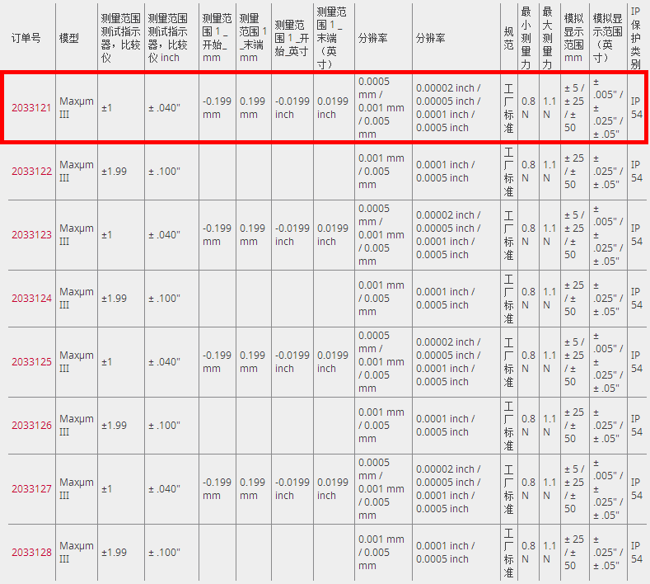Open order number 2033128 link
The image size is (650, 584).
[x=31, y=553]
